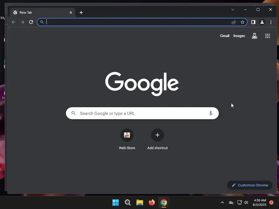Image resolution: width=279 pixels, height=209 pixels.
Task: Open the clock showing 4:30 AM
Action: coord(259,202)
